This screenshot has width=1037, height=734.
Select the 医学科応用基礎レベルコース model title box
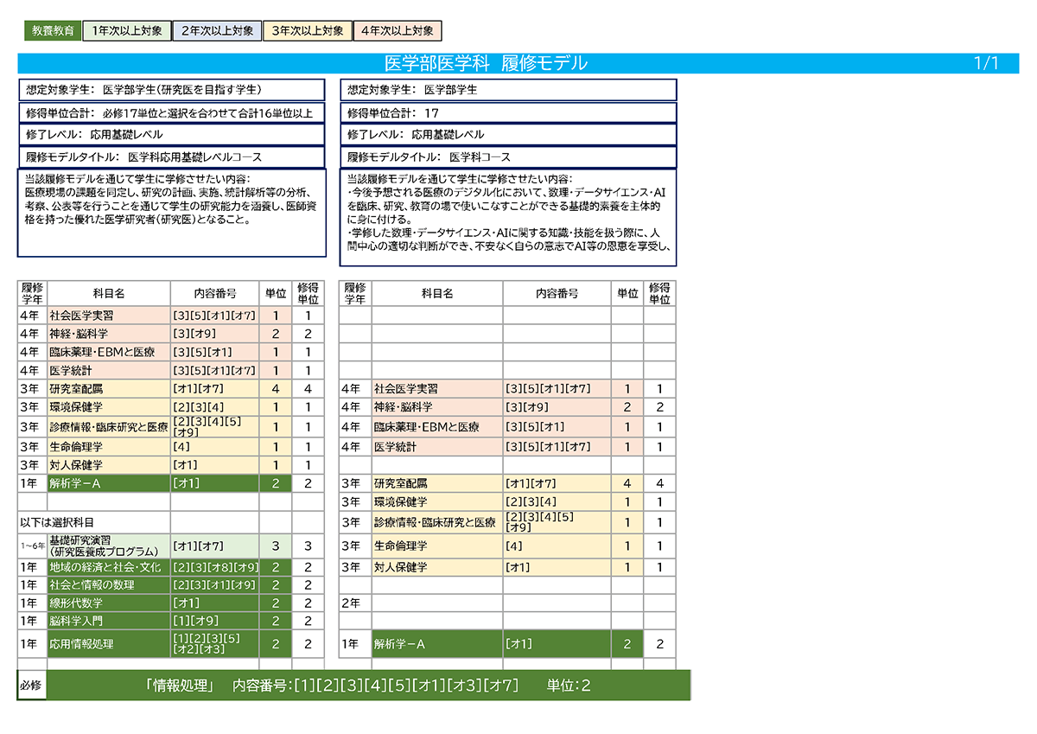coord(172,157)
